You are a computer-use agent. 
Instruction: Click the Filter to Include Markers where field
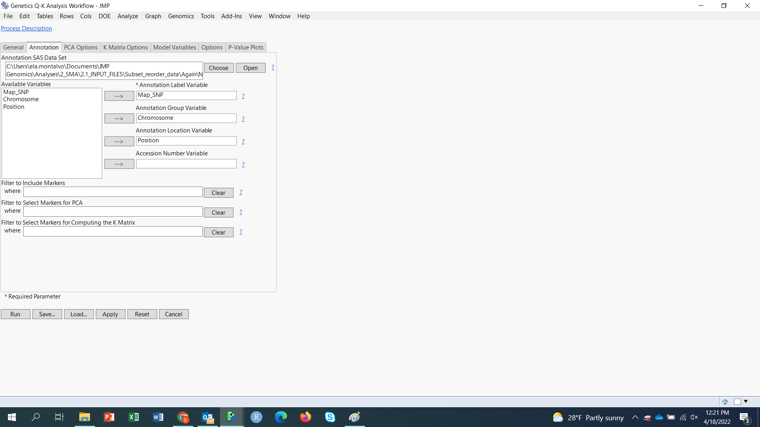pyautogui.click(x=113, y=192)
